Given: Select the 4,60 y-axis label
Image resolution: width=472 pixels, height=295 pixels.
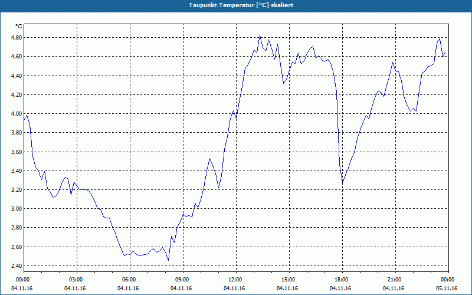Looking at the screenshot, I should click(17, 57).
